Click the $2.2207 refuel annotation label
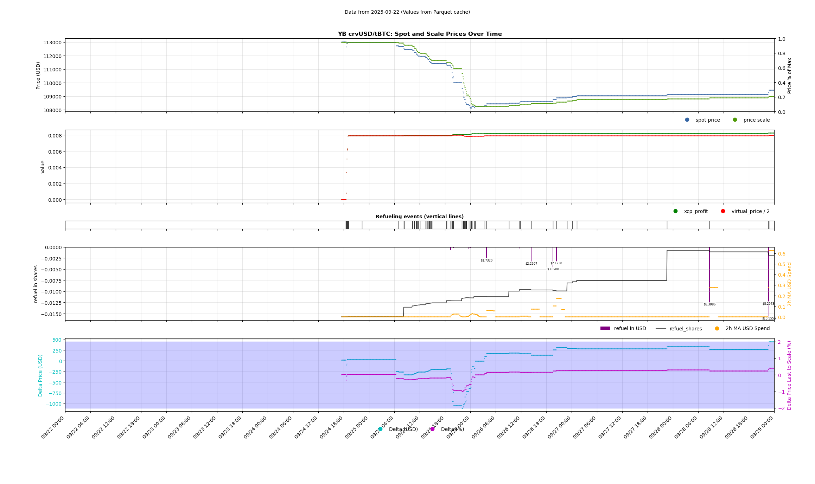This screenshot has width=815, height=484. click(x=531, y=264)
